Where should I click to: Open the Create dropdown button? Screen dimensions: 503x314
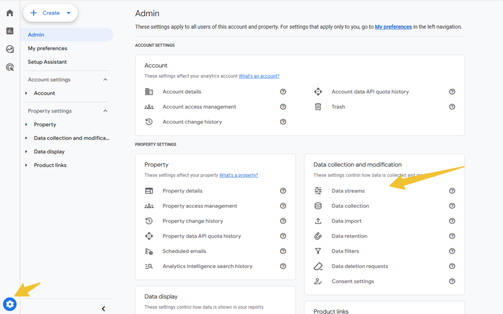coord(50,13)
